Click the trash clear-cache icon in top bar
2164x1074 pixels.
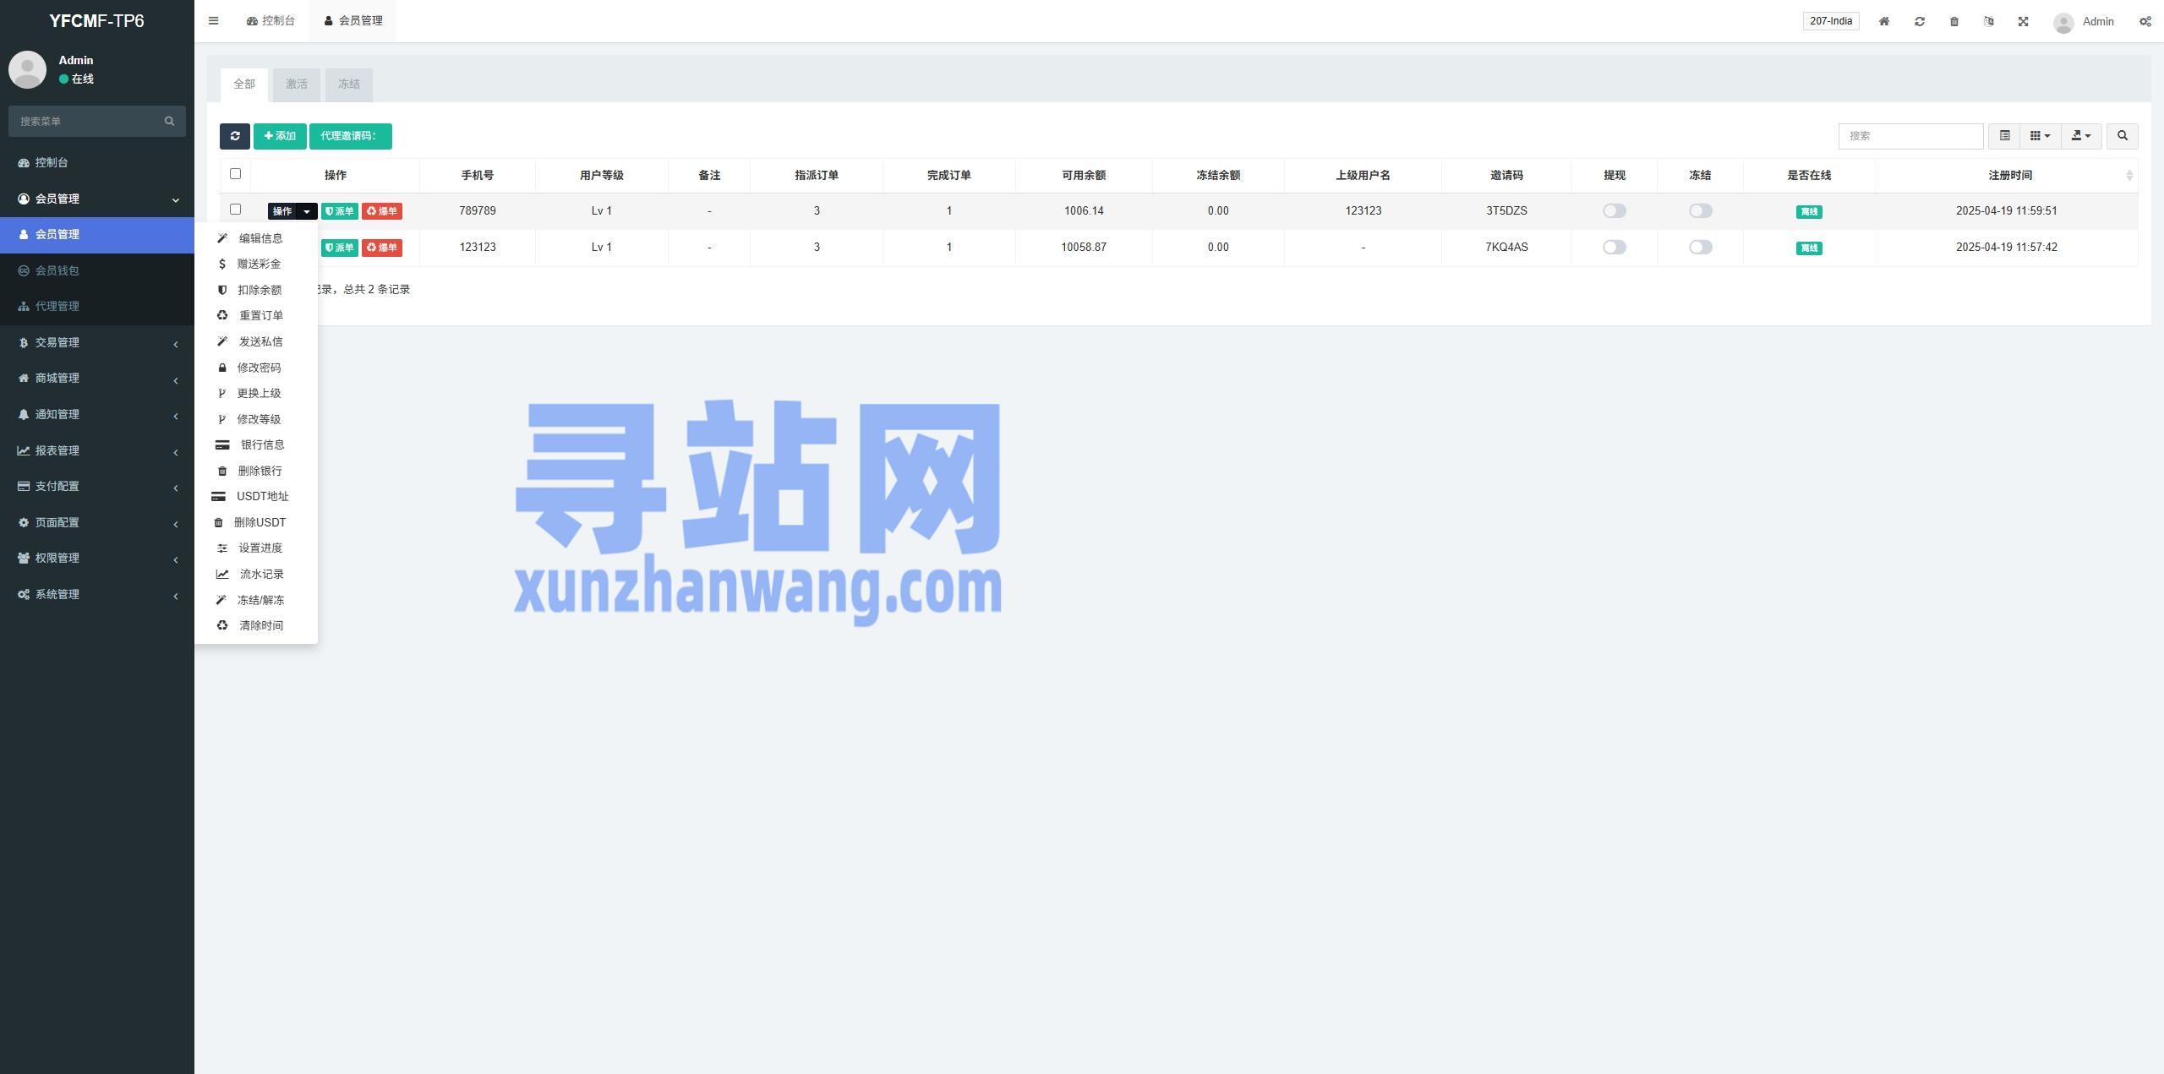(x=1954, y=21)
